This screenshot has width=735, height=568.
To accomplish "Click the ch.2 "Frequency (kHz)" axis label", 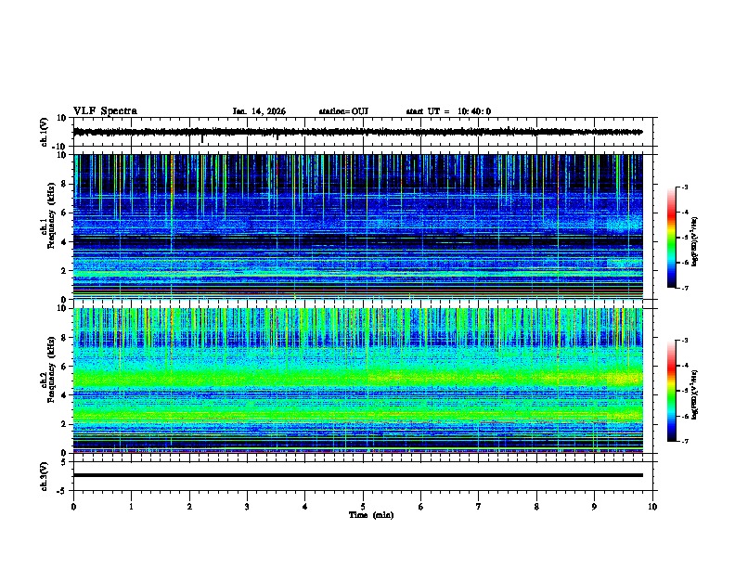I will (x=51, y=369).
